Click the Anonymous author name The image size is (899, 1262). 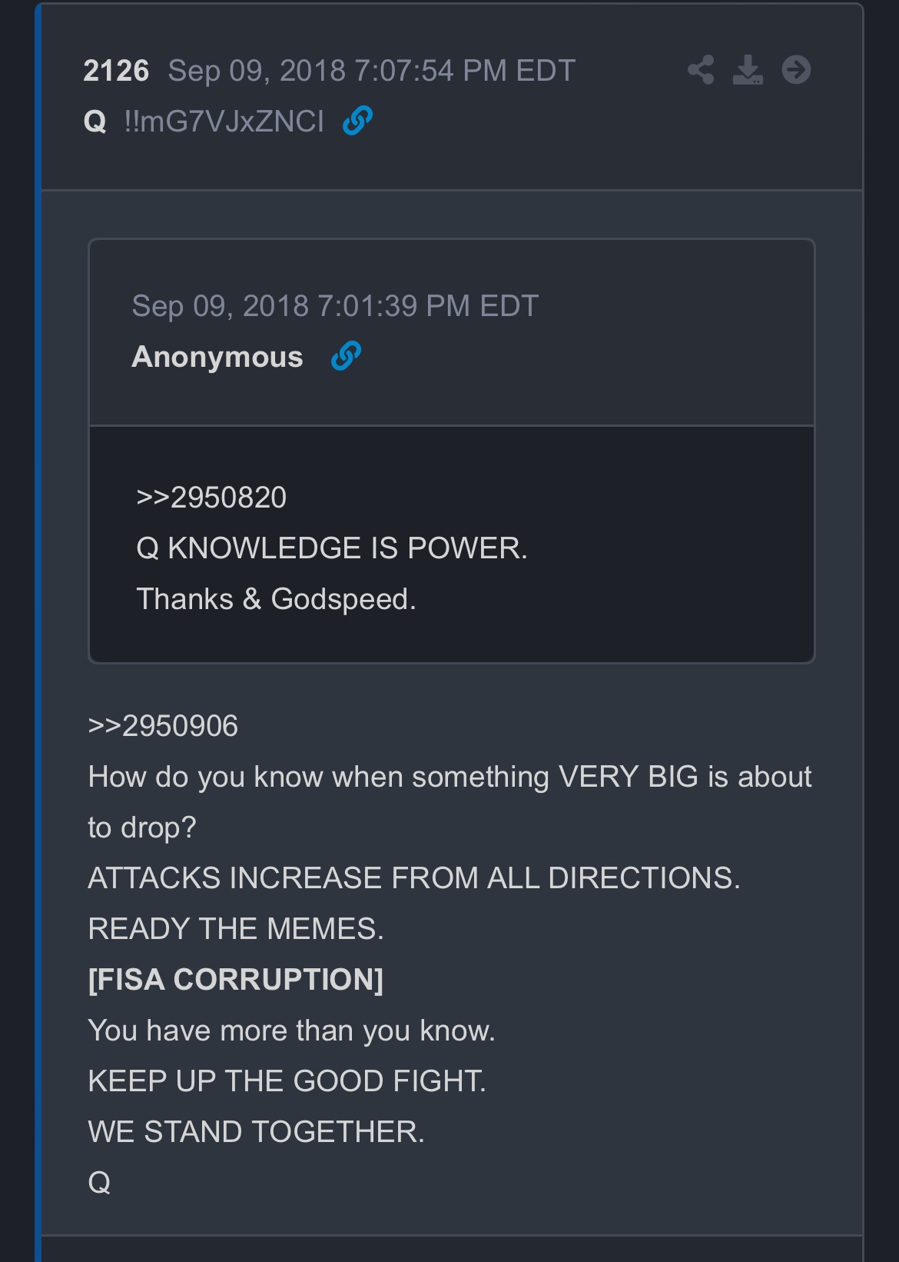217,357
